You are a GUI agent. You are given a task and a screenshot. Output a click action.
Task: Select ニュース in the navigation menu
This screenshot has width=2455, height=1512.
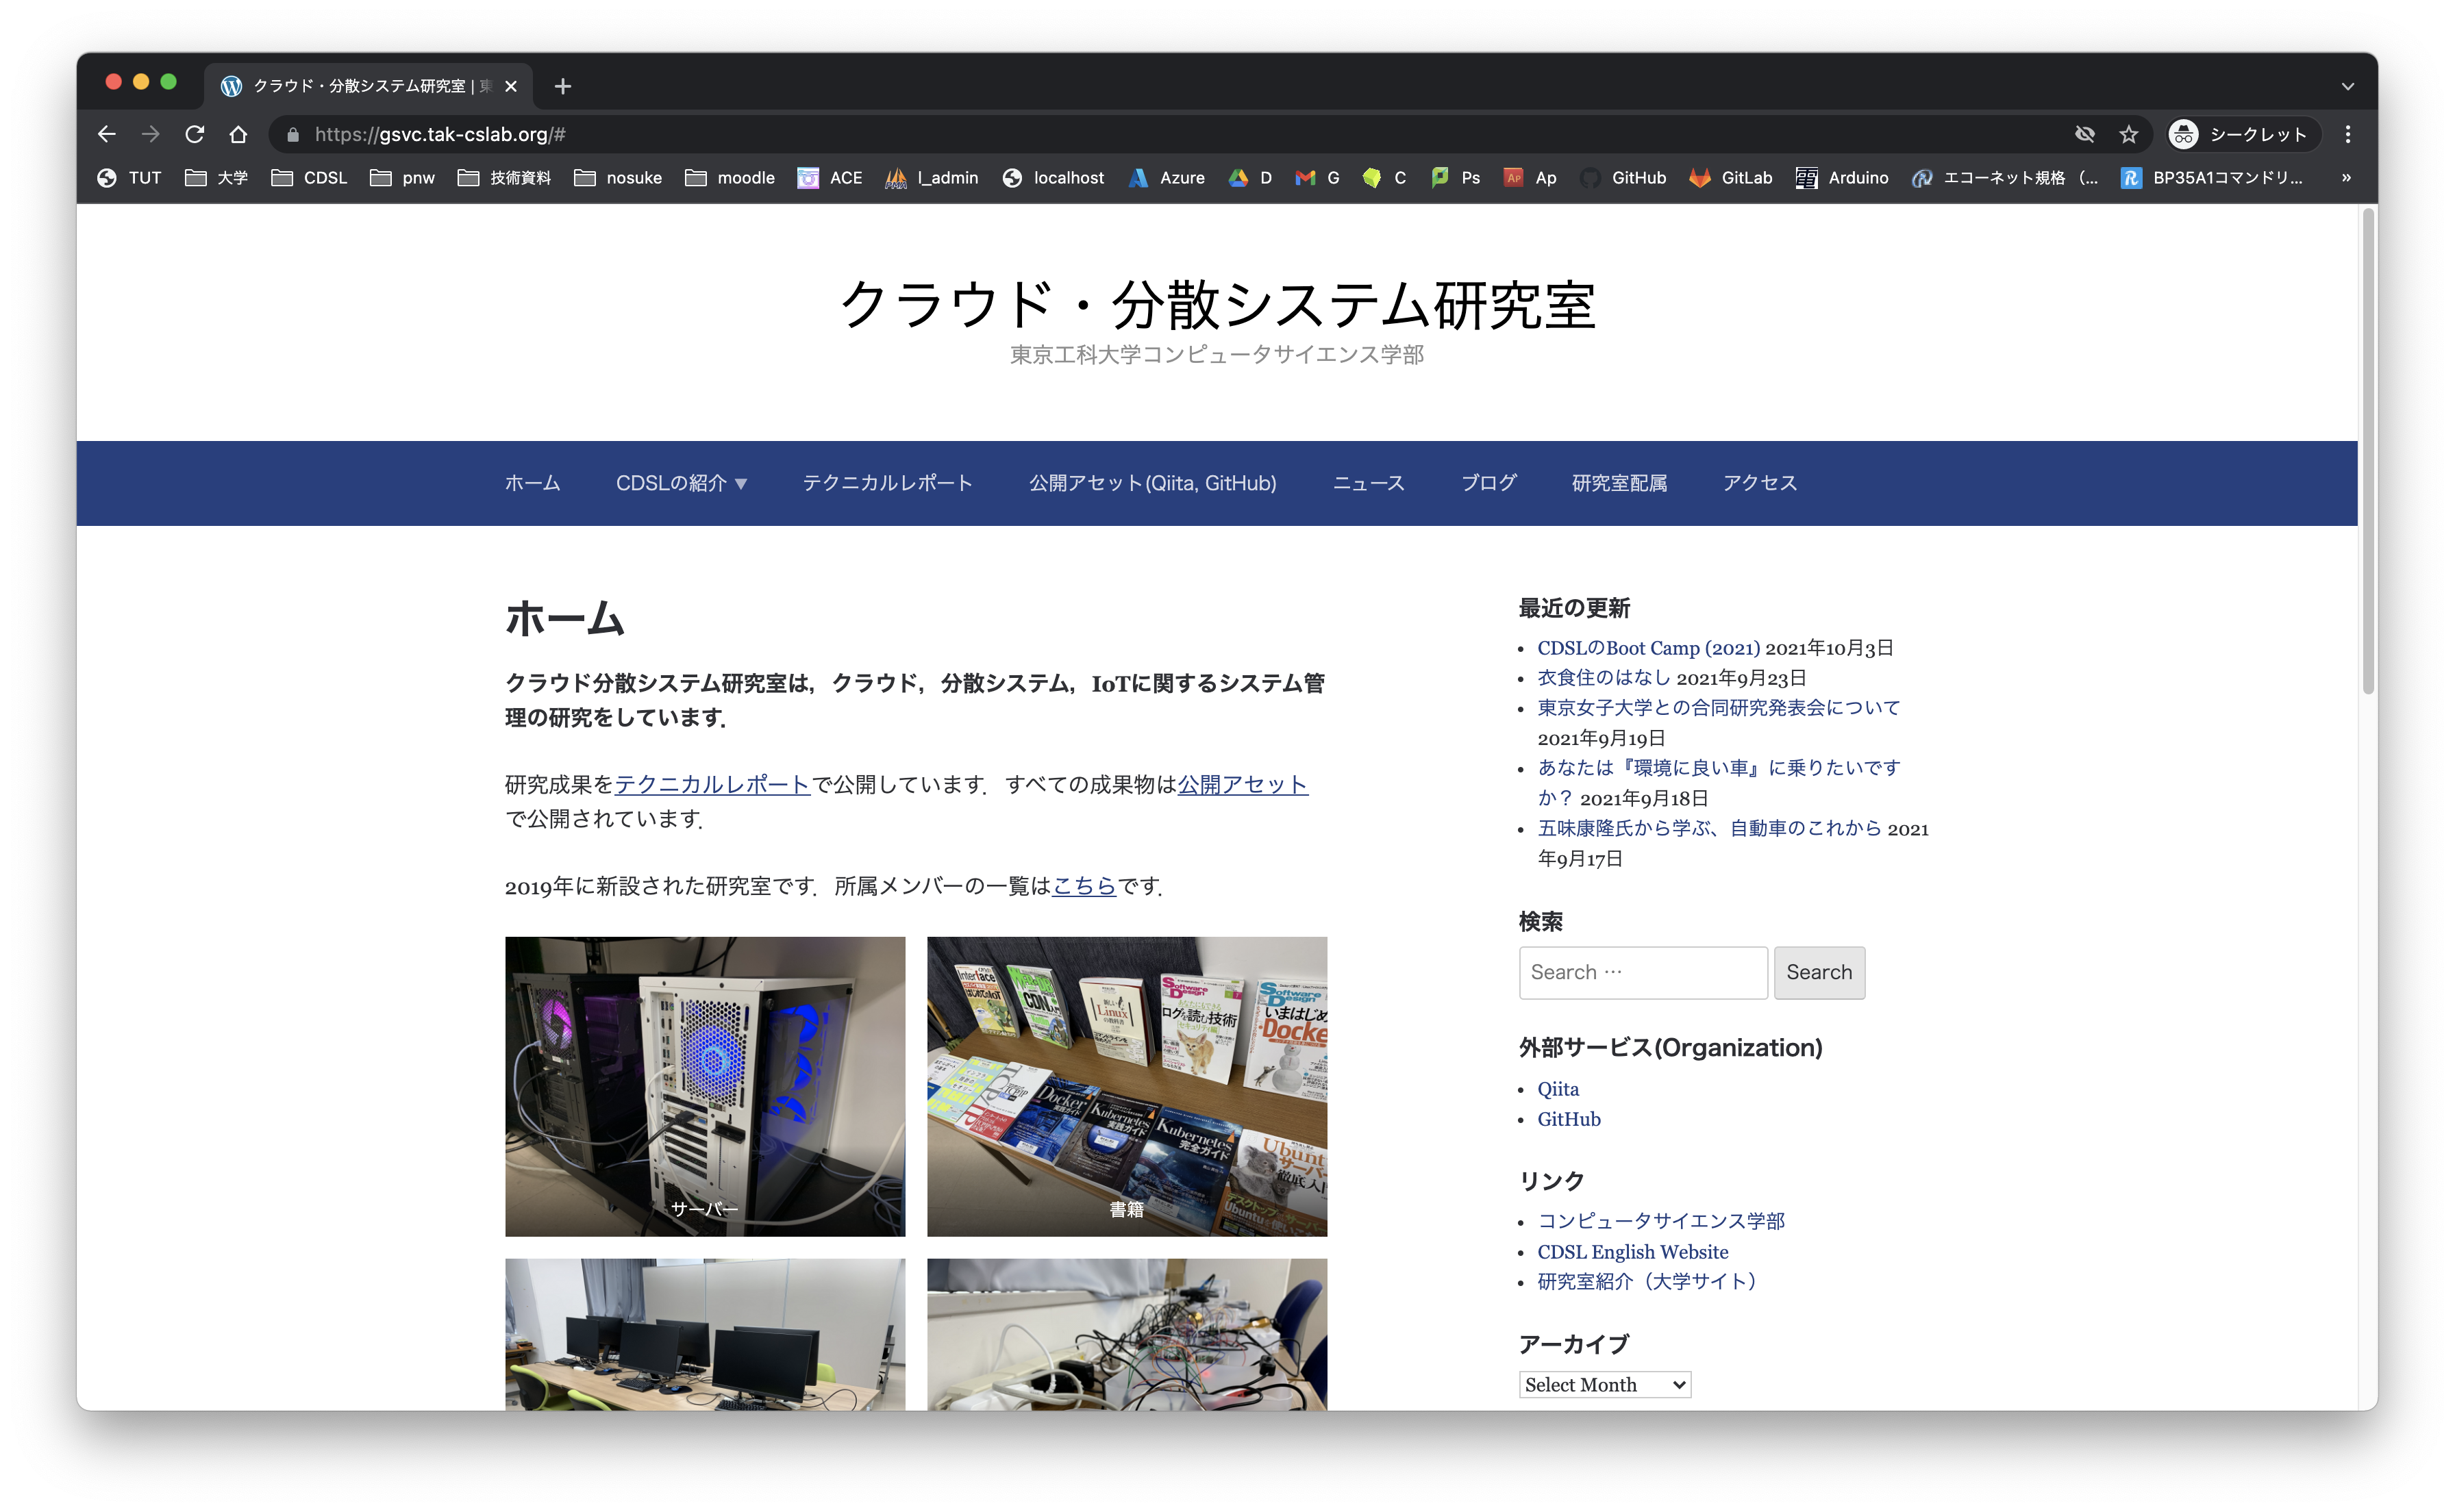1368,483
